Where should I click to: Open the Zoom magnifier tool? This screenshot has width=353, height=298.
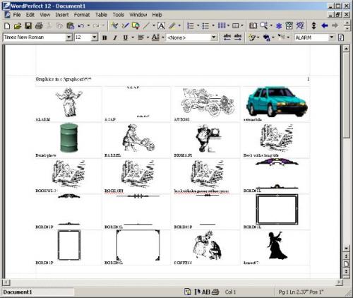pos(264,25)
